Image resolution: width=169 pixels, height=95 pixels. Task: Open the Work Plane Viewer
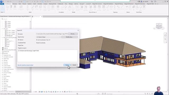coord(144,8)
